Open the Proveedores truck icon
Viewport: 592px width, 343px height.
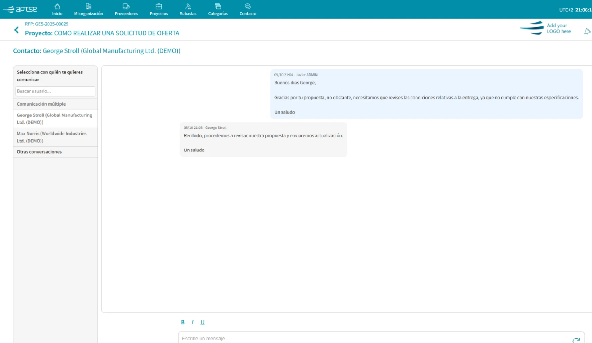pos(126,6)
